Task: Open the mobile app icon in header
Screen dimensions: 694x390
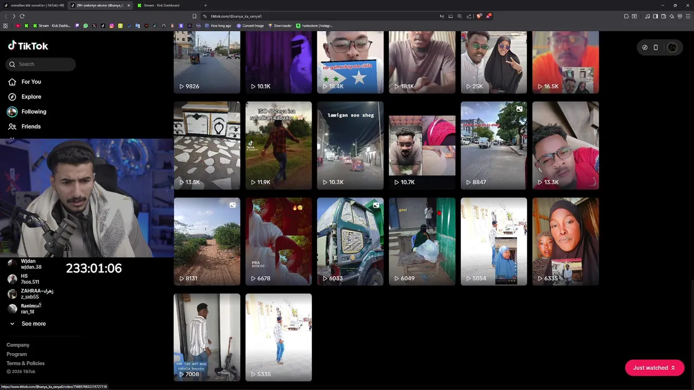Action: tap(656, 47)
